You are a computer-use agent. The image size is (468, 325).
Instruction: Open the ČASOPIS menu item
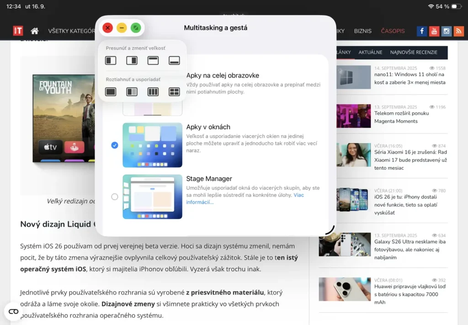coord(393,31)
